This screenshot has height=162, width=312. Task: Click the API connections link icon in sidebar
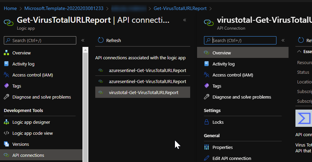point(6,155)
